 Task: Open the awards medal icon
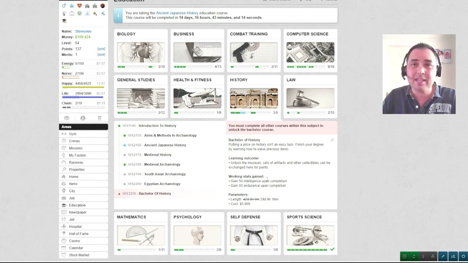[x=99, y=118]
